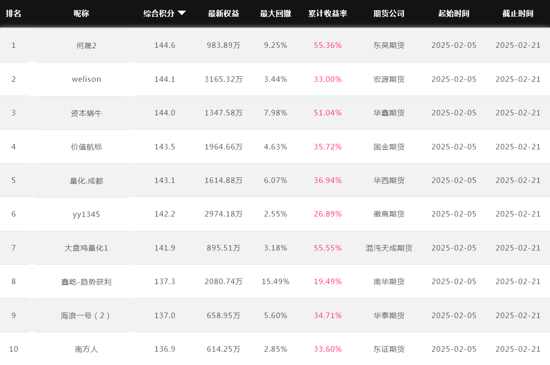Screen dimensions: 550x365
Task: Select drawdown value 15.49%
Action: pos(276,281)
